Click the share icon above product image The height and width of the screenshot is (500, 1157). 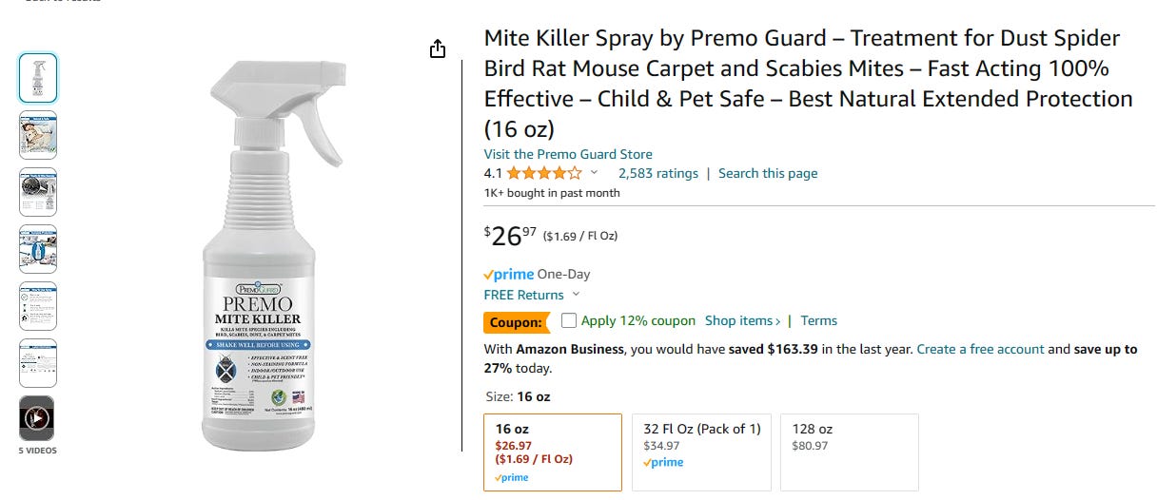click(x=438, y=49)
